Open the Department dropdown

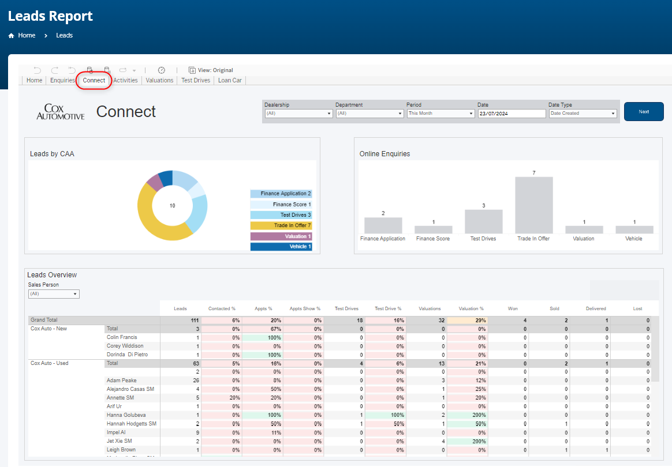[x=370, y=114]
